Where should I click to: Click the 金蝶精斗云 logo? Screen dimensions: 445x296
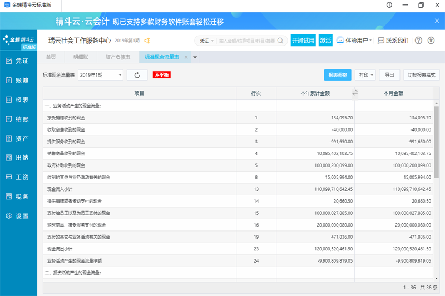point(19,40)
